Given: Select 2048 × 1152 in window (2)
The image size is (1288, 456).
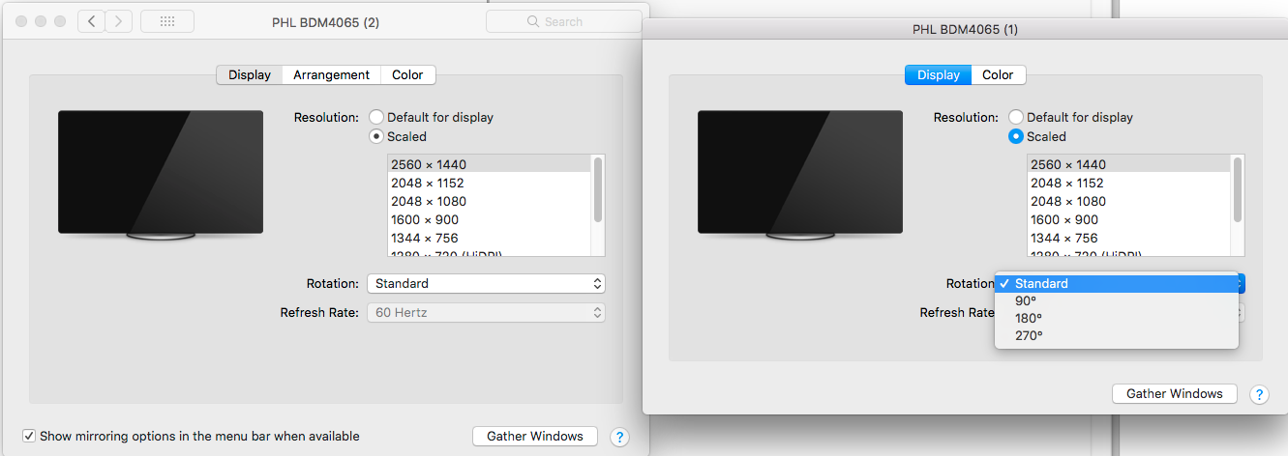Looking at the screenshot, I should tap(490, 183).
